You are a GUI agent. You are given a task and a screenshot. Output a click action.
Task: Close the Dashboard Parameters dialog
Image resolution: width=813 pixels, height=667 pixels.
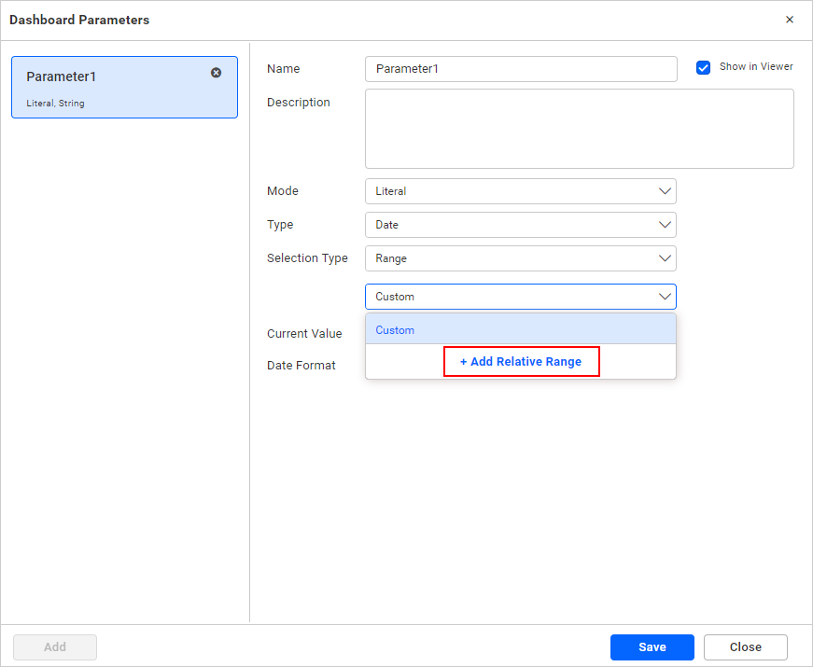[790, 19]
